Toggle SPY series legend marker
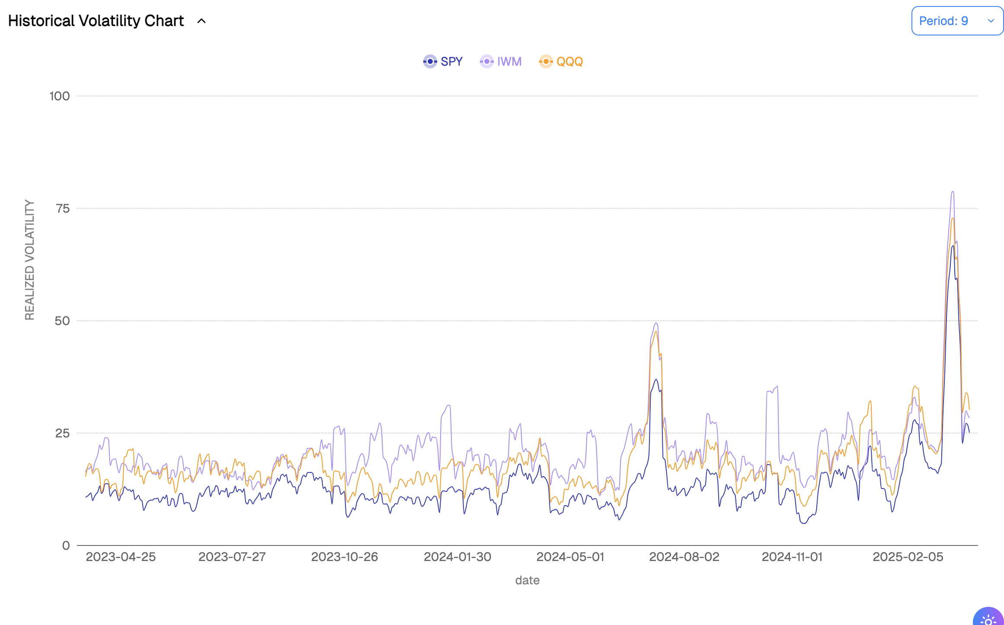The width and height of the screenshot is (1004, 625). pos(430,61)
